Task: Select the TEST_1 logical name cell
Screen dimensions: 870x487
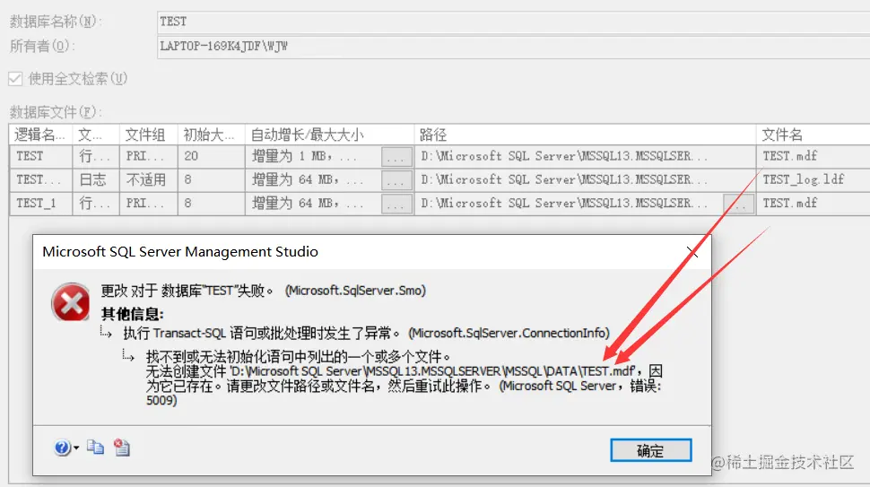Action: point(40,204)
